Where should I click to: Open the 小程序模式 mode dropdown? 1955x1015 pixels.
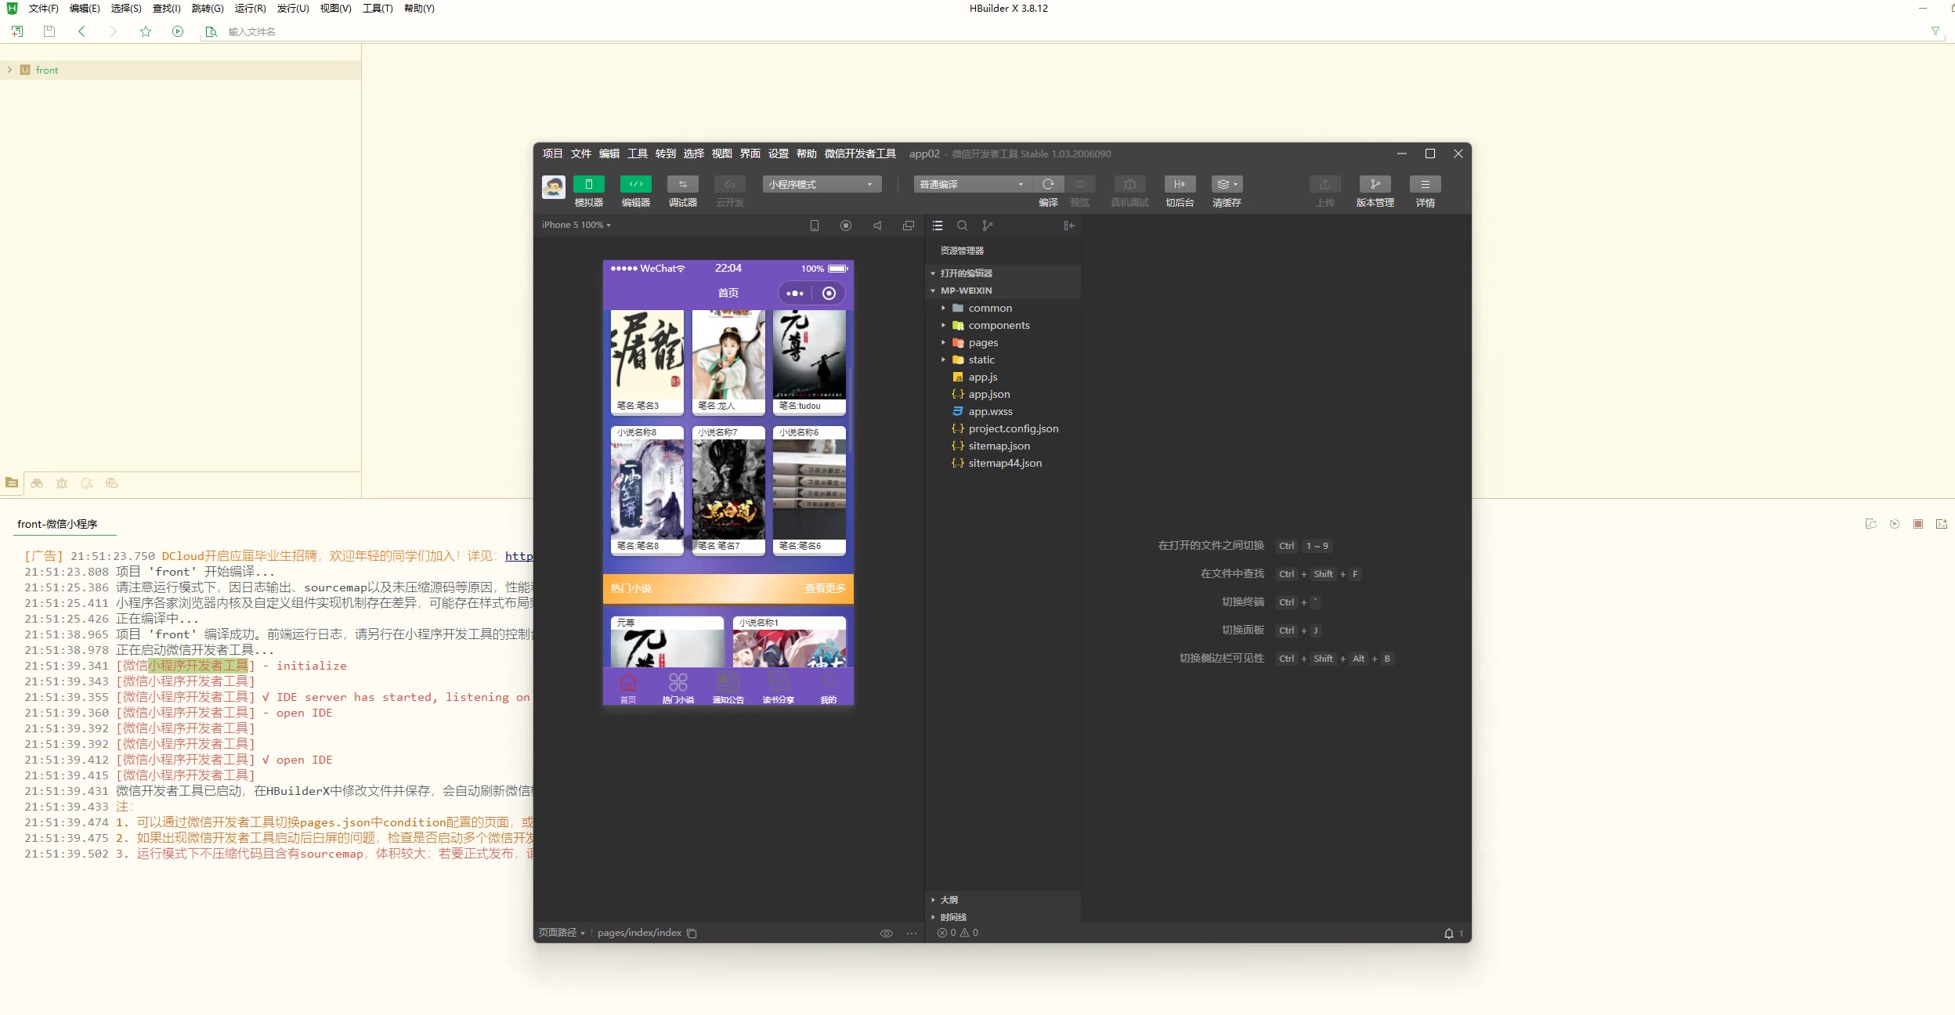coord(822,184)
